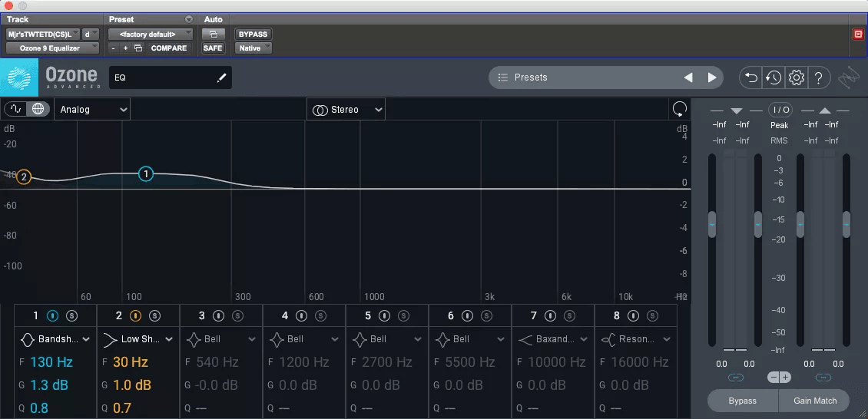
Task: Enable band 4 with its power button
Action: click(x=302, y=315)
